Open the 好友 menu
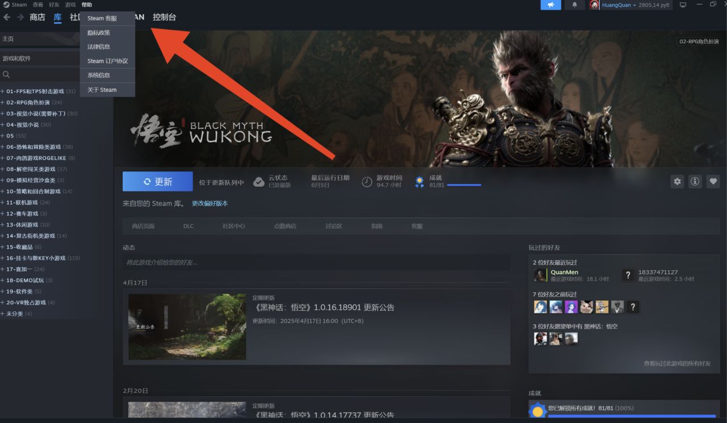This screenshot has height=423, width=727. 54,5
